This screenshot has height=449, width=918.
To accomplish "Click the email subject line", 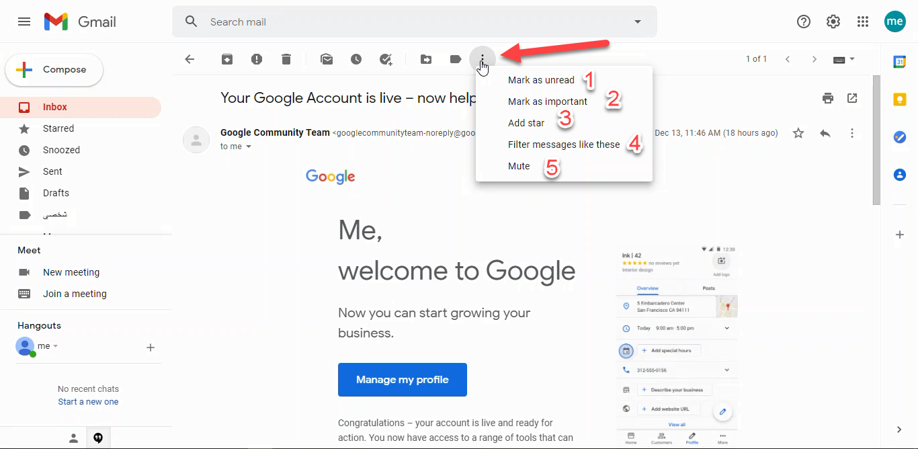I will (348, 98).
